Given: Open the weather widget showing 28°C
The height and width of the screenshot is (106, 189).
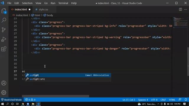Looking at the screenshot, I should 147,104.
